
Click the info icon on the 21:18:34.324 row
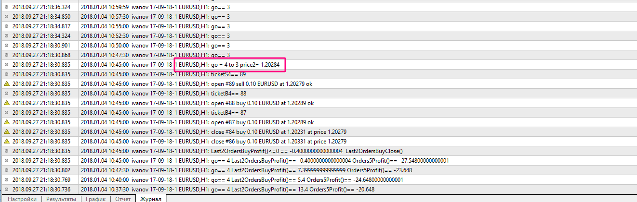pyautogui.click(x=6, y=36)
